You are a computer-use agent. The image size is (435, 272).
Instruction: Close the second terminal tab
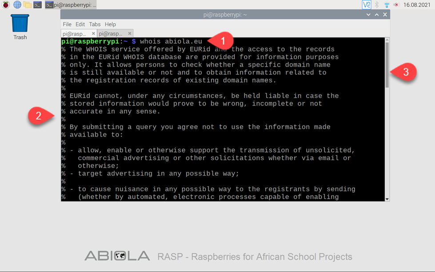pos(130,33)
